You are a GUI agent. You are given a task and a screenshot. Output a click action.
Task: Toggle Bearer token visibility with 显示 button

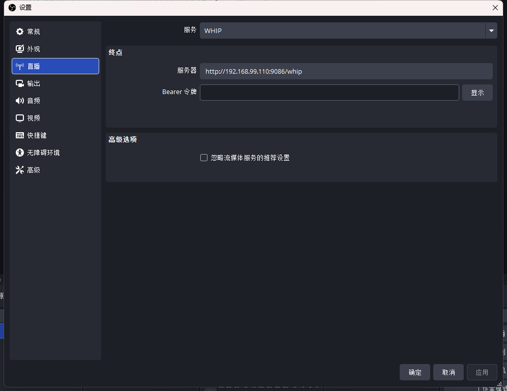click(x=477, y=92)
